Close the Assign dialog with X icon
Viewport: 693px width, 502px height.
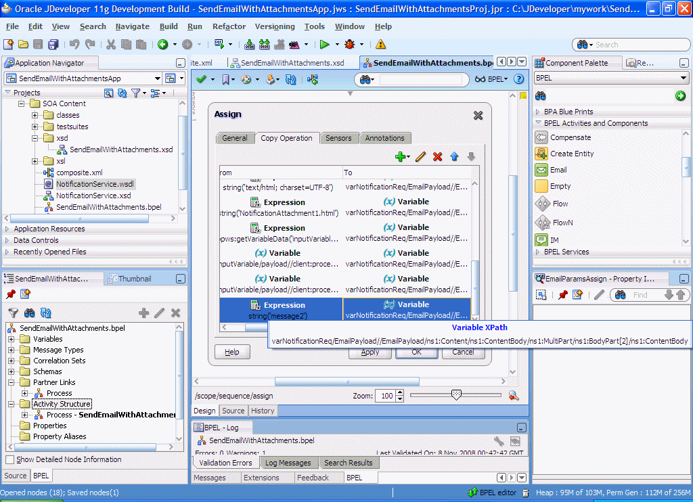[478, 115]
